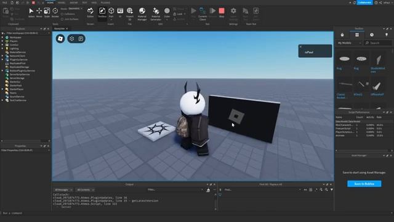Close the Baseplate viewport tab
Screen dimensions: 394x222
[x=67, y=29]
